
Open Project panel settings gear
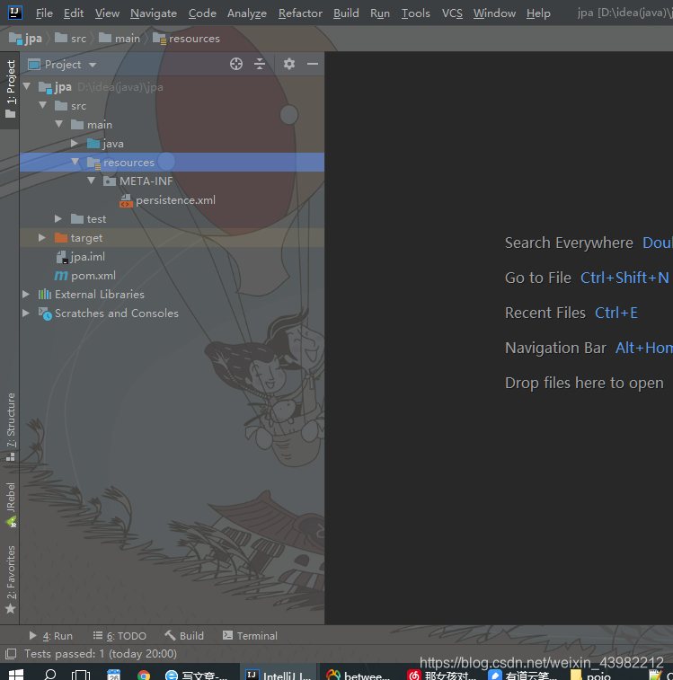coord(289,64)
